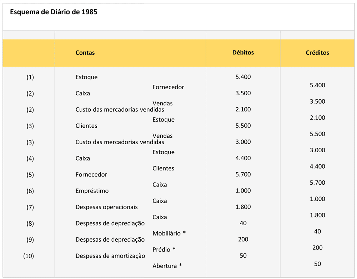Select the Contas column header
The height and width of the screenshot is (279, 357).
85,53
